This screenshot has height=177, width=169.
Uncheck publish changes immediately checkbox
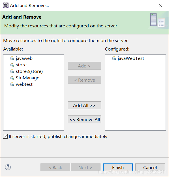(5, 136)
